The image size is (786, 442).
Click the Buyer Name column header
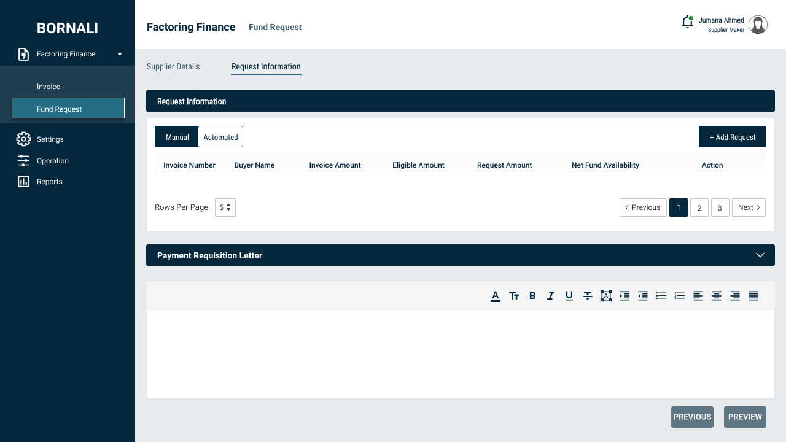(x=254, y=165)
